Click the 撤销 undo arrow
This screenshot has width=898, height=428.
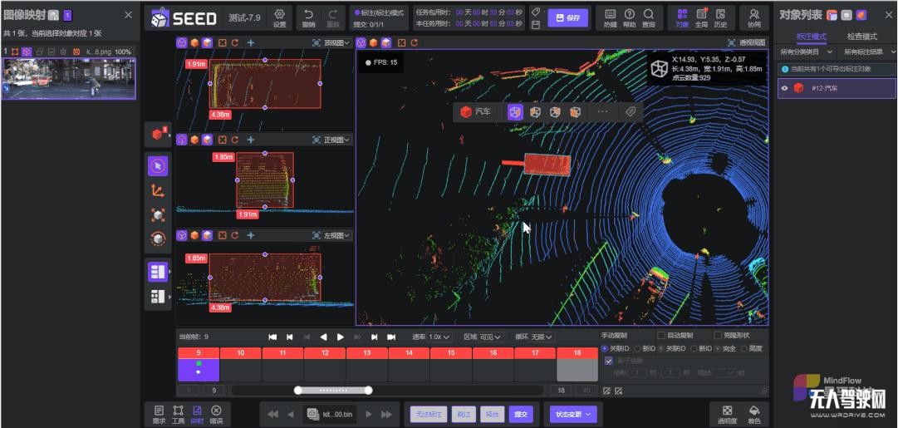(309, 18)
